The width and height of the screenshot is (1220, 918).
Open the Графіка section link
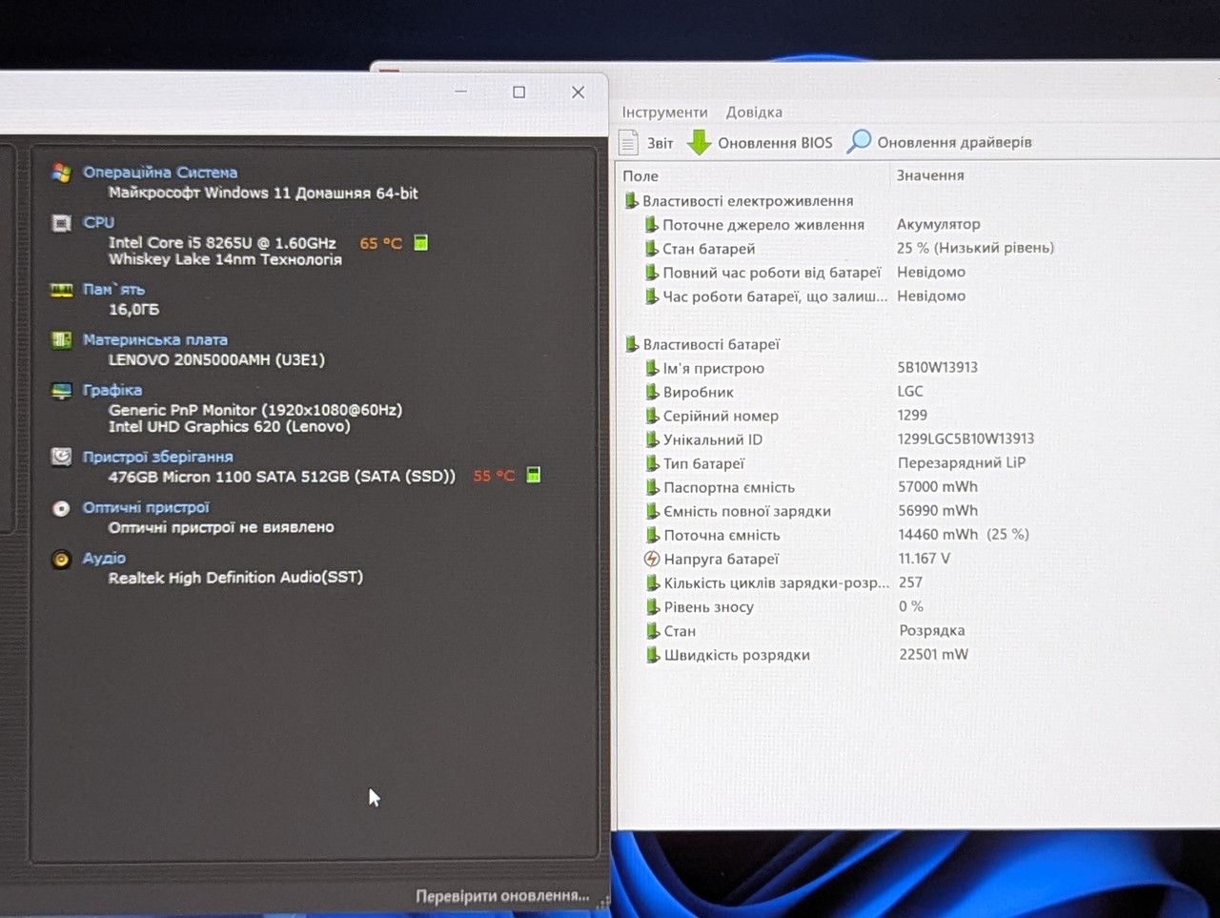(x=112, y=390)
